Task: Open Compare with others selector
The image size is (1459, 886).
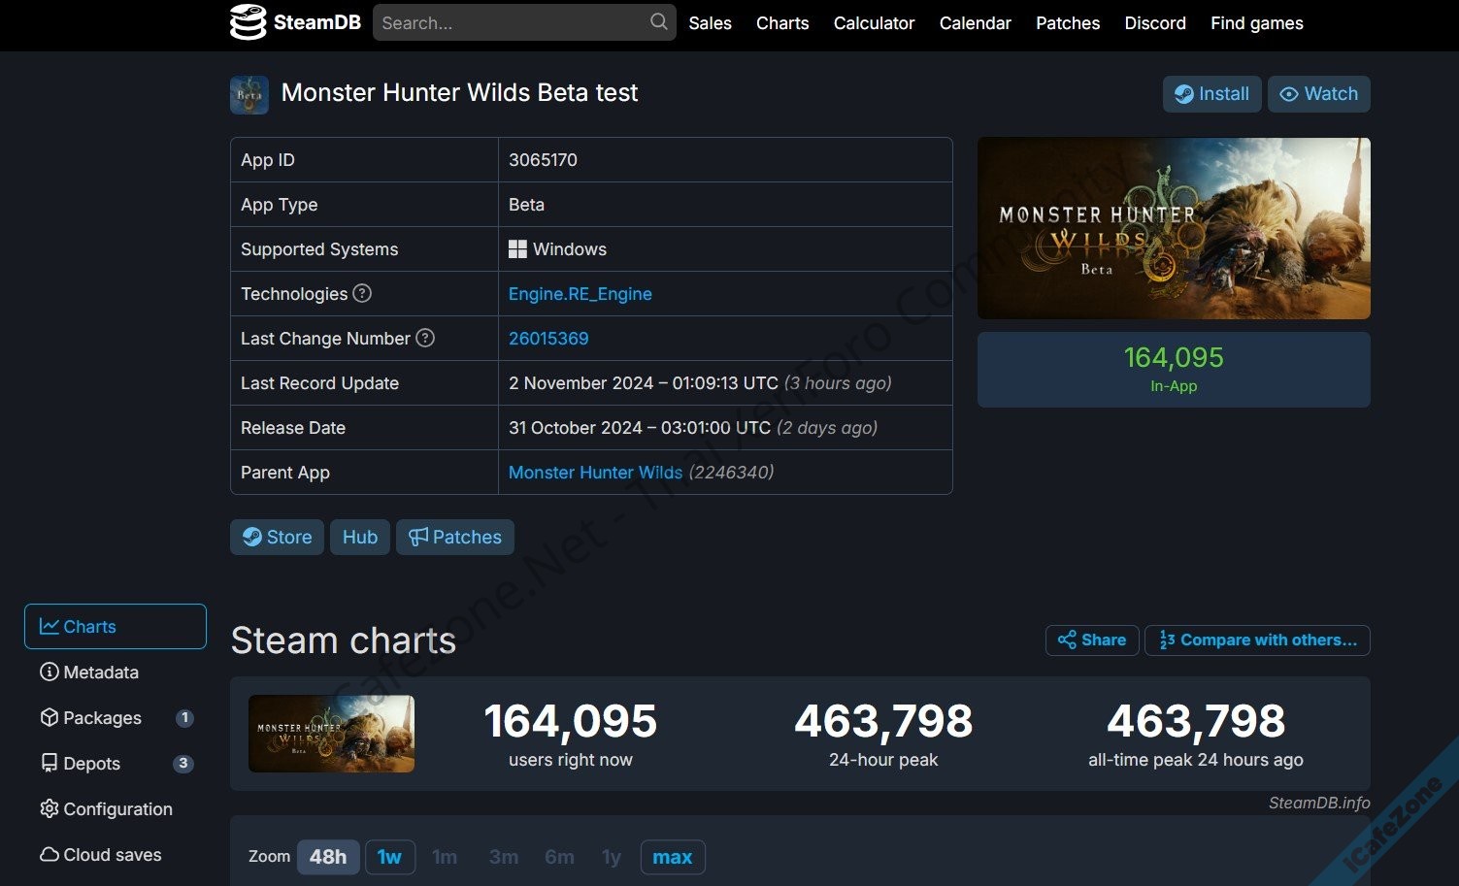Action: [1257, 640]
